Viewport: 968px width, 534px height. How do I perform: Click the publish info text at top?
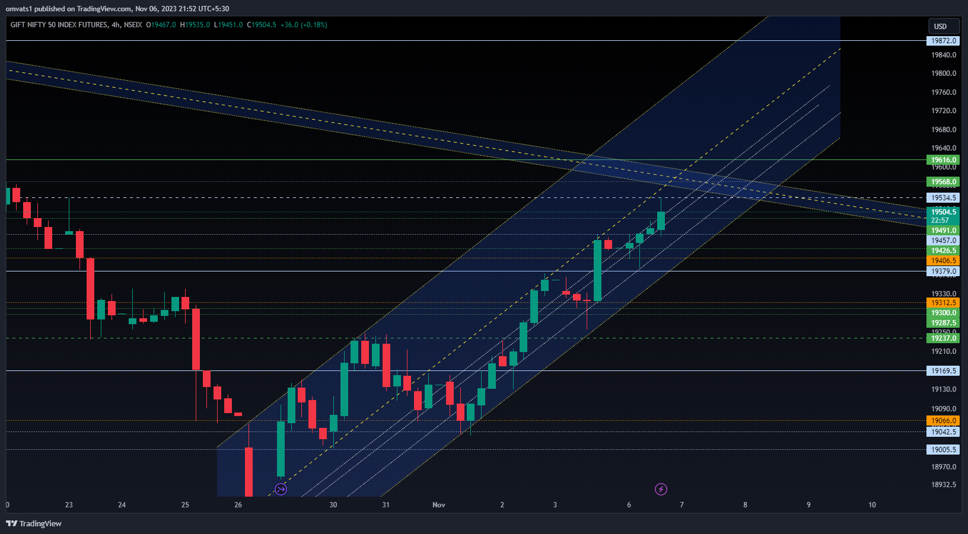117,9
